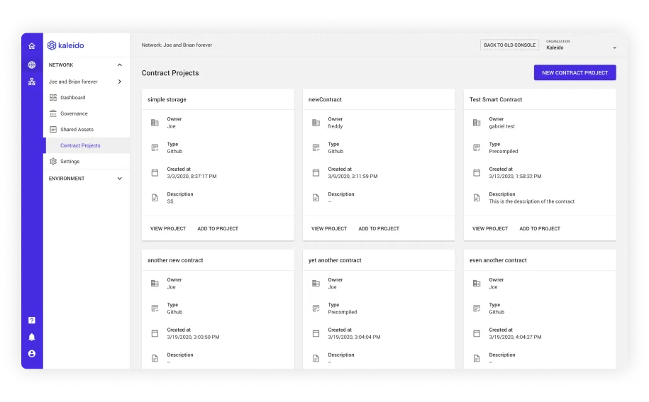Click BACK TO OLD CONSOLE button

pos(509,45)
